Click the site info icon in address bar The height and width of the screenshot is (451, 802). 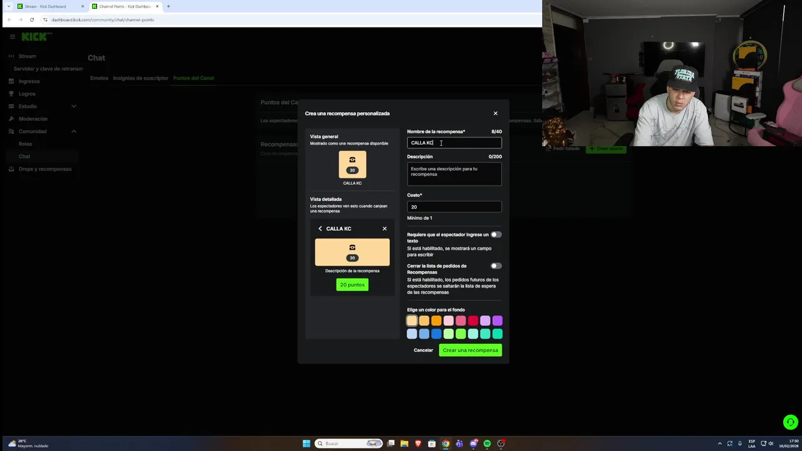coord(45,19)
